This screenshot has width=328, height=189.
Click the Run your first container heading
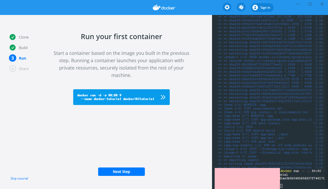pos(121,36)
